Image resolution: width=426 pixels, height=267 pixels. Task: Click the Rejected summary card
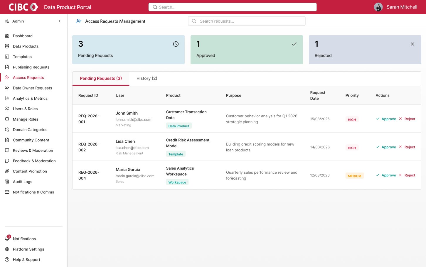click(365, 50)
